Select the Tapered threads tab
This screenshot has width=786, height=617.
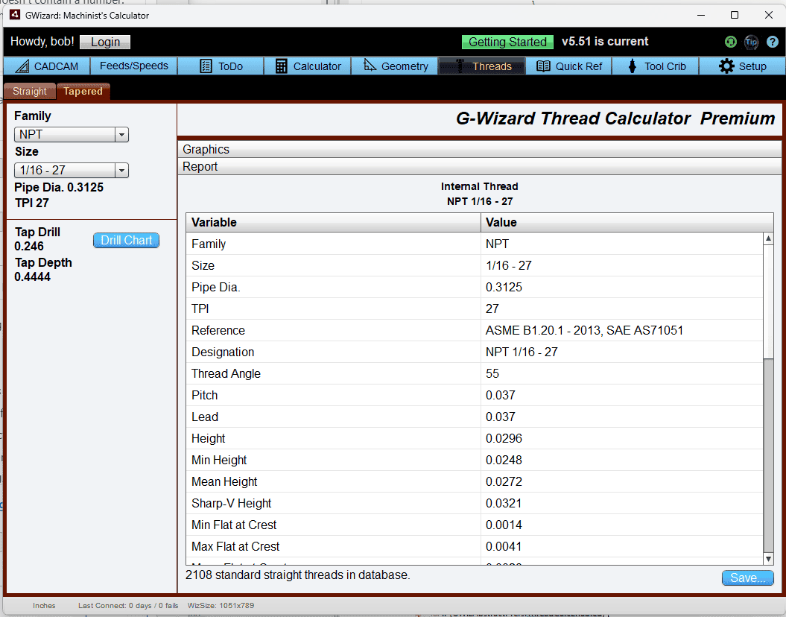[x=83, y=91]
